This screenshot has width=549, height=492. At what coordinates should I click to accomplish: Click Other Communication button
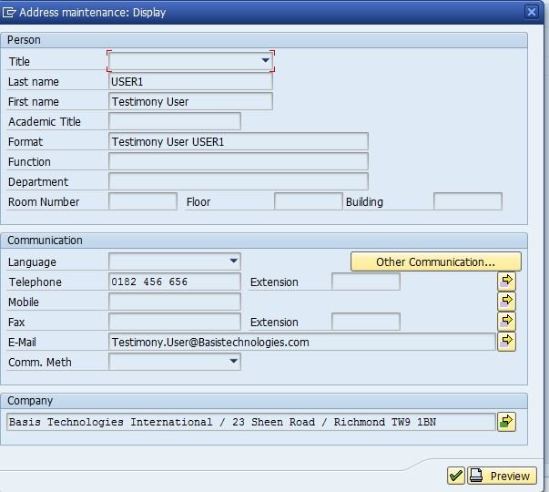tap(435, 261)
